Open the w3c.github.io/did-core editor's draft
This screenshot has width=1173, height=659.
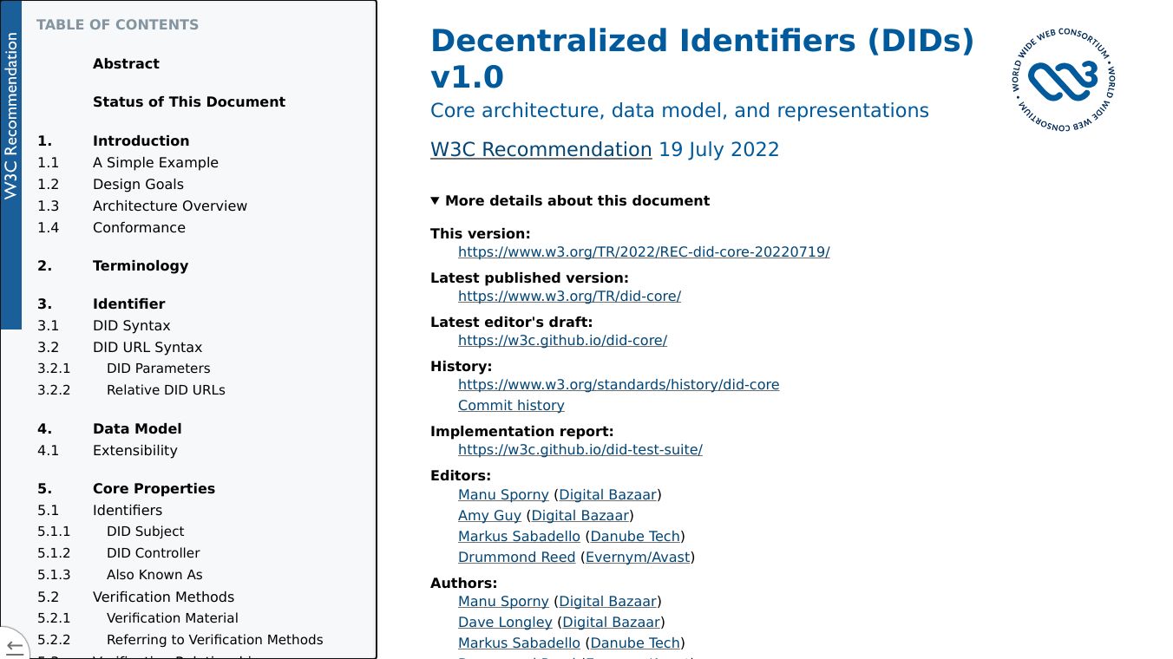562,340
